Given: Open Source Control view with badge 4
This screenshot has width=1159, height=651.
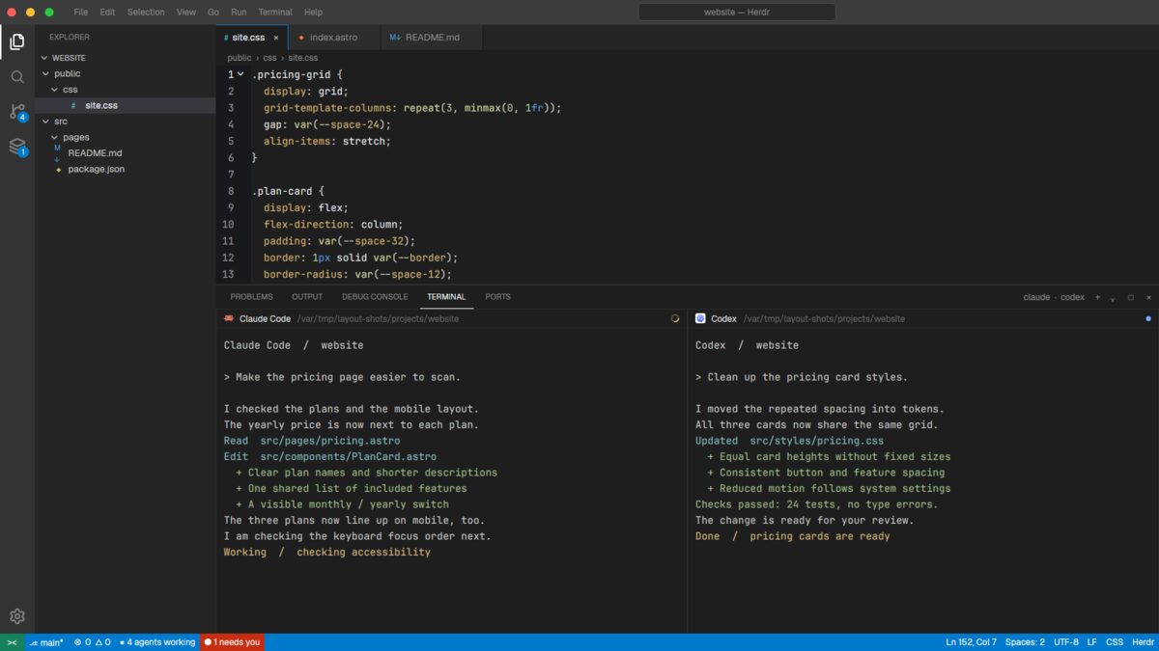Looking at the screenshot, I should (x=16, y=112).
